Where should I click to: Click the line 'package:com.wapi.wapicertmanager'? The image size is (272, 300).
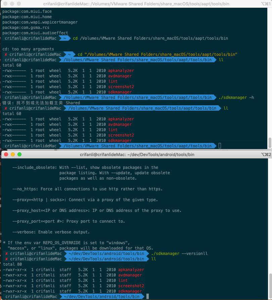point(40,22)
